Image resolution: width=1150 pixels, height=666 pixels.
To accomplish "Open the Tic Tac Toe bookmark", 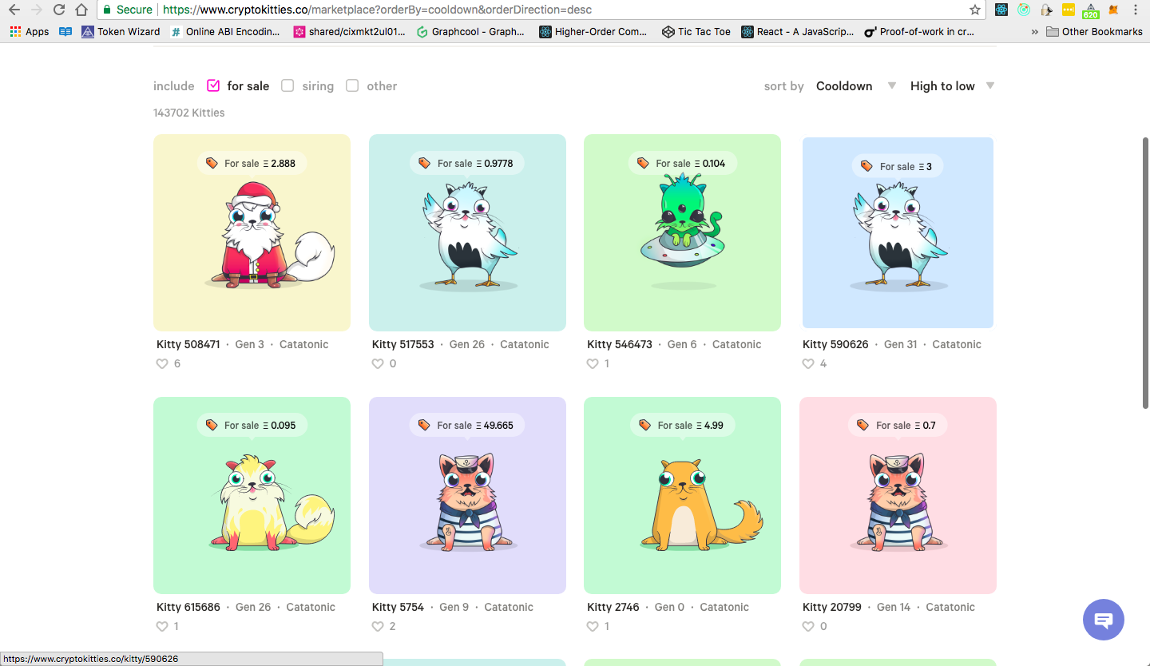I will (x=696, y=32).
